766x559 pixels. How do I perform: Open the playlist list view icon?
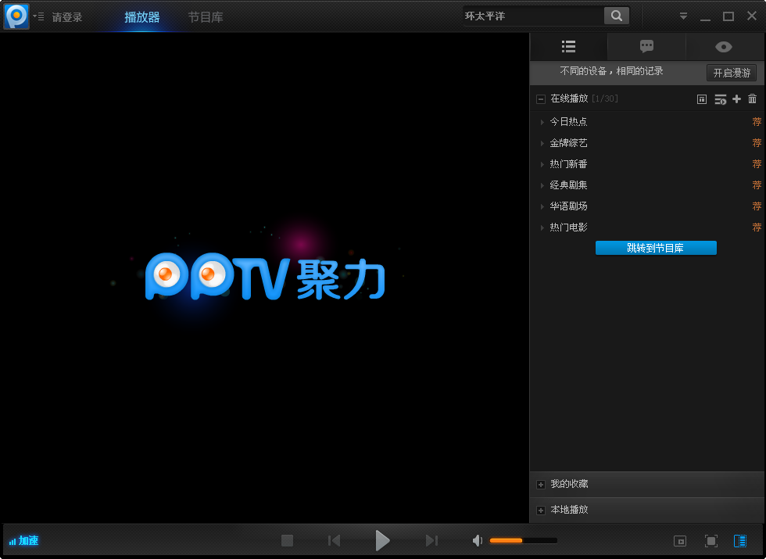click(568, 46)
